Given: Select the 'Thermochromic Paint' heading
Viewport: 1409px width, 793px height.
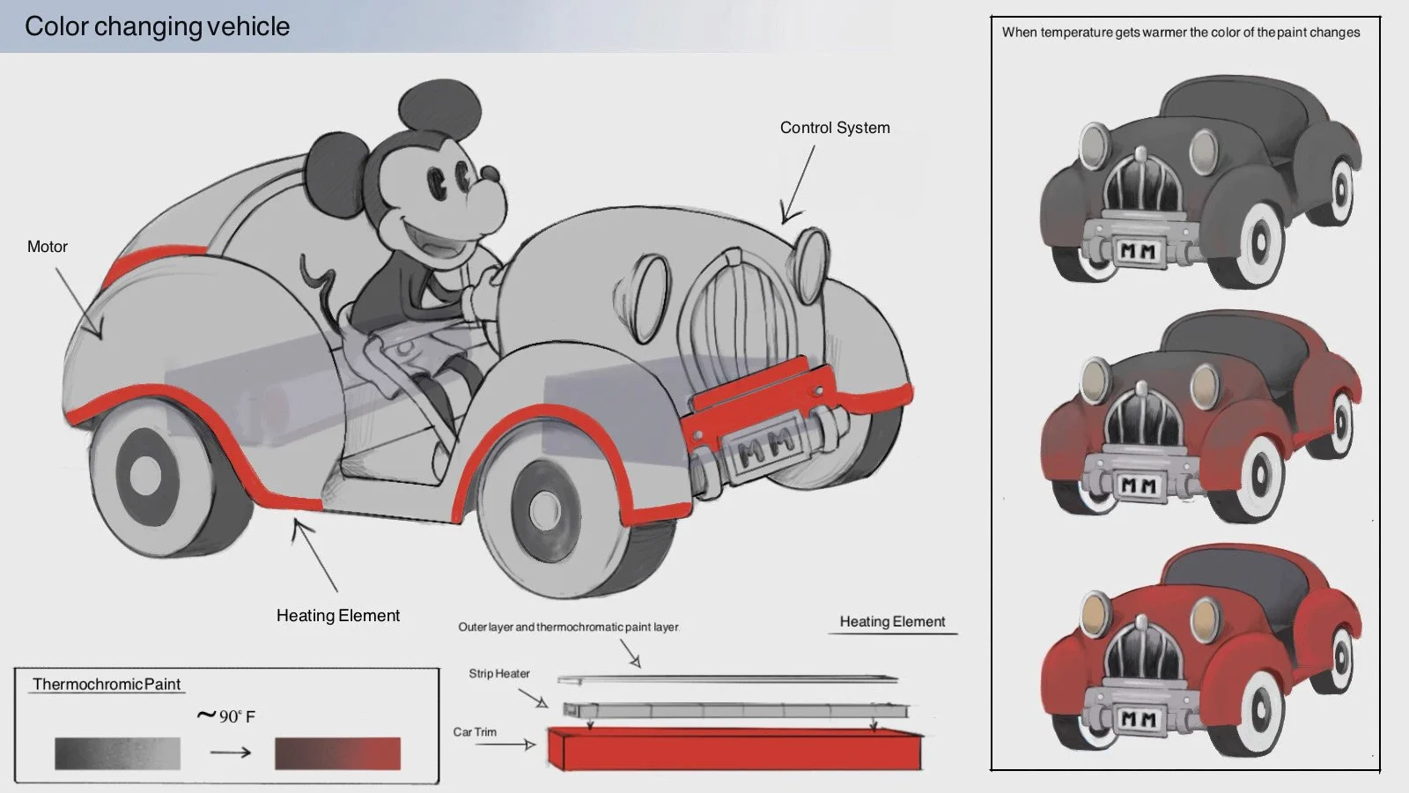Looking at the screenshot, I should pyautogui.click(x=107, y=685).
